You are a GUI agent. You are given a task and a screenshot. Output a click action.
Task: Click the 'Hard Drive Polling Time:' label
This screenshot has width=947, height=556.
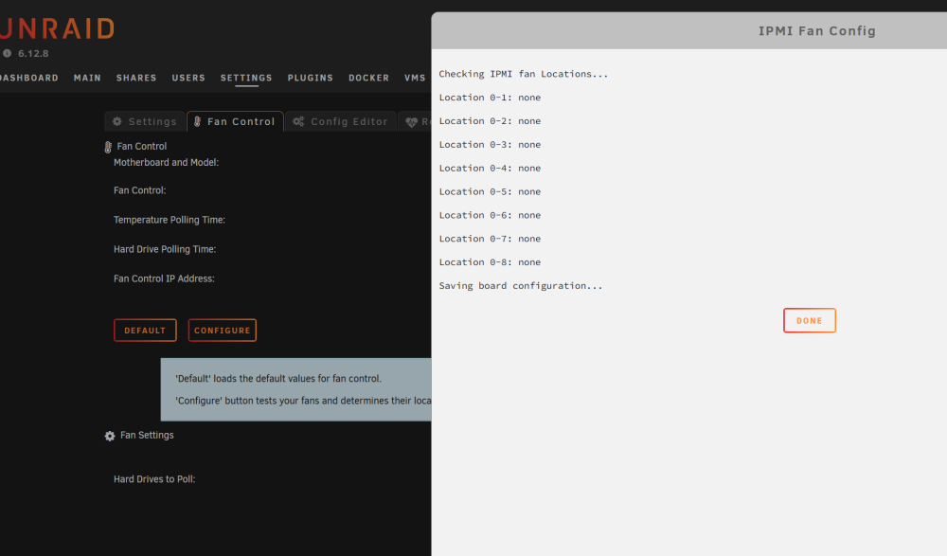pos(164,249)
